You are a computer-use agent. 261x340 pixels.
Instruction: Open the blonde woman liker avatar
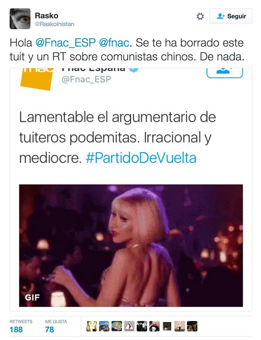pos(91,326)
